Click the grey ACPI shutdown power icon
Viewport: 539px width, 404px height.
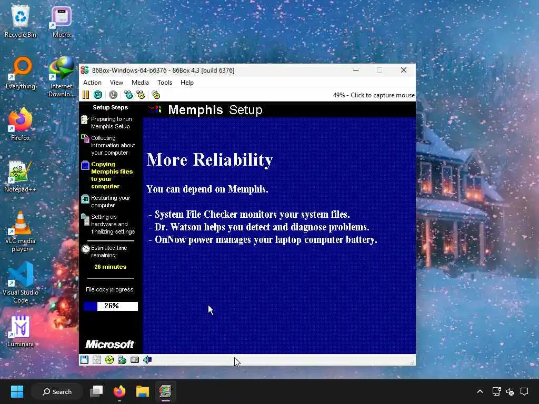(x=113, y=95)
